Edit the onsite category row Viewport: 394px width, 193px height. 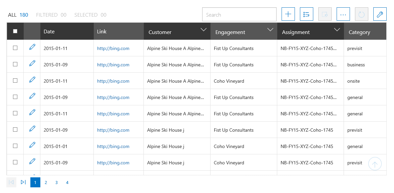point(32,80)
